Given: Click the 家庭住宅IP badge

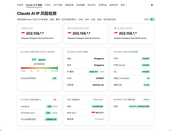Looking at the screenshot, I should coord(94,72).
